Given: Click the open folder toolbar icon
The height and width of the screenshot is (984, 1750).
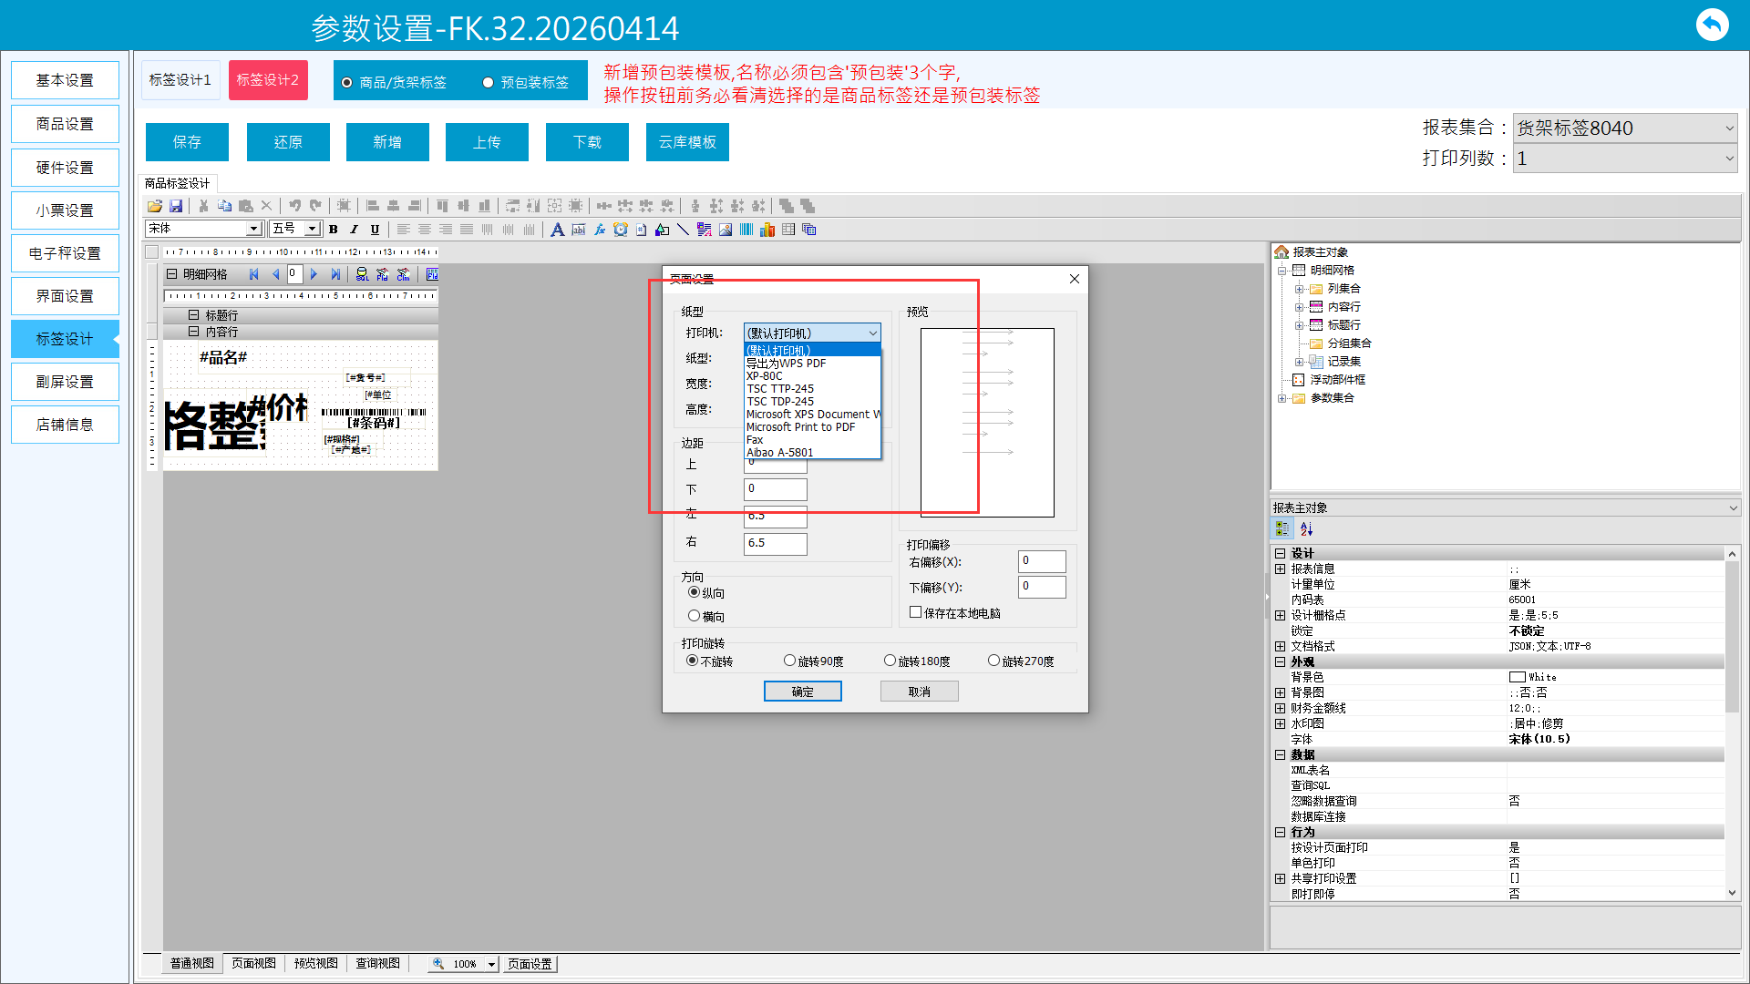Looking at the screenshot, I should pyautogui.click(x=155, y=206).
